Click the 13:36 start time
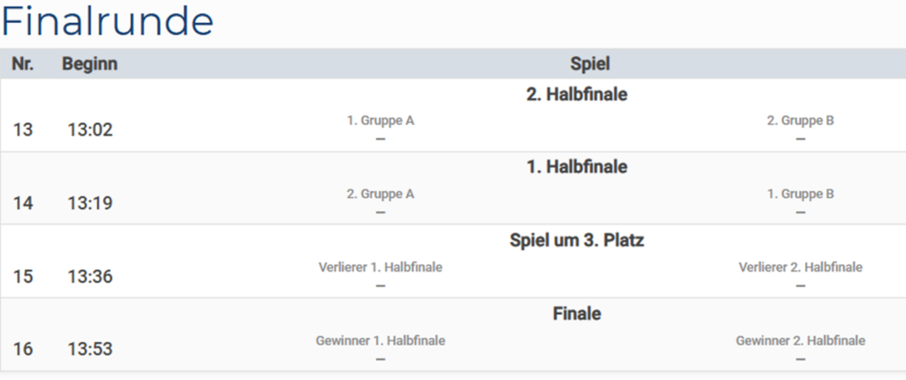906x380 pixels. [x=90, y=277]
